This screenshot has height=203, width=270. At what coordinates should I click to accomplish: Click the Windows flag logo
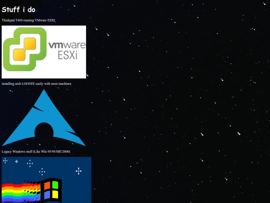[51, 190]
